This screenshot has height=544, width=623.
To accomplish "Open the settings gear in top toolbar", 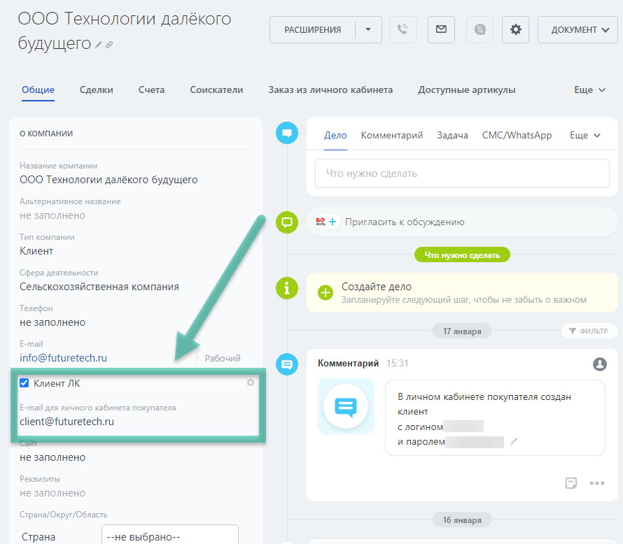I will click(516, 29).
